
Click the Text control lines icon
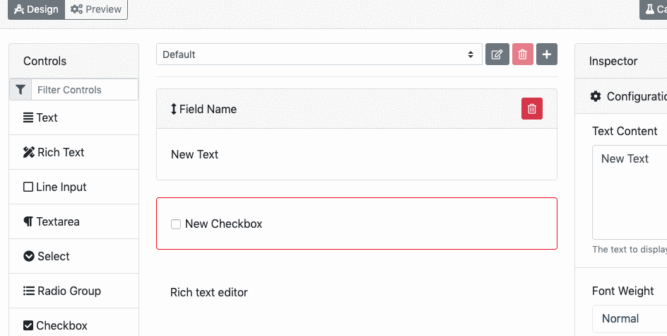[28, 117]
